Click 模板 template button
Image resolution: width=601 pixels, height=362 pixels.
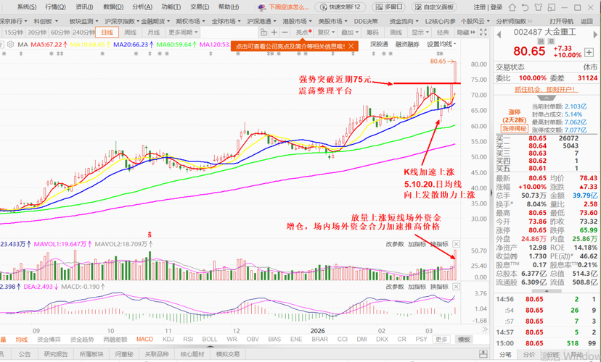tap(464, 340)
